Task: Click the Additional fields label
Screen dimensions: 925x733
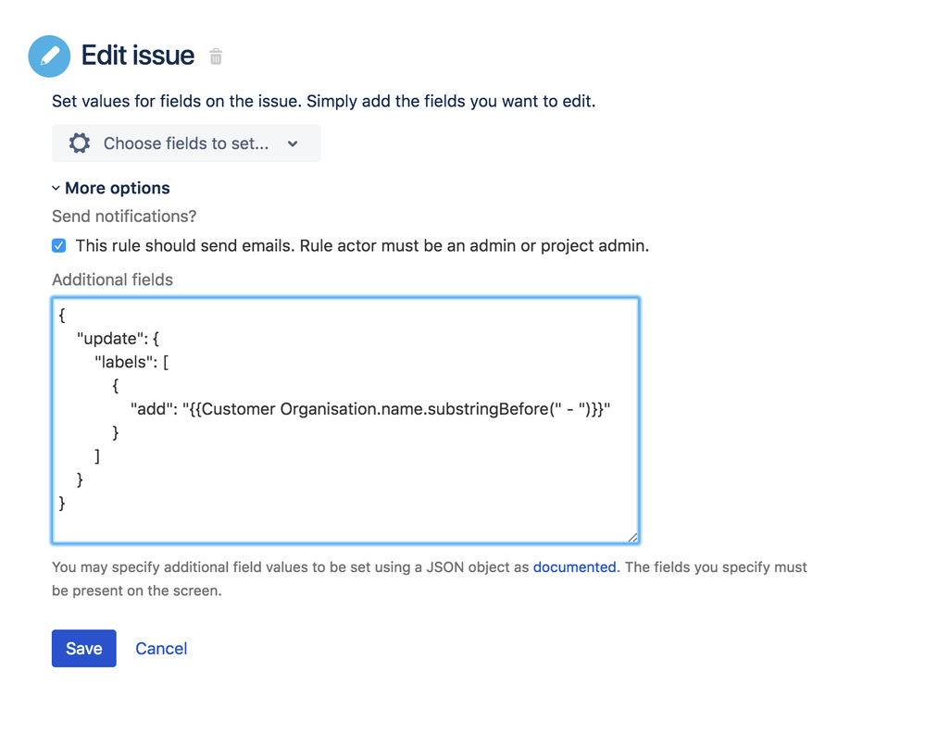Action: (112, 280)
